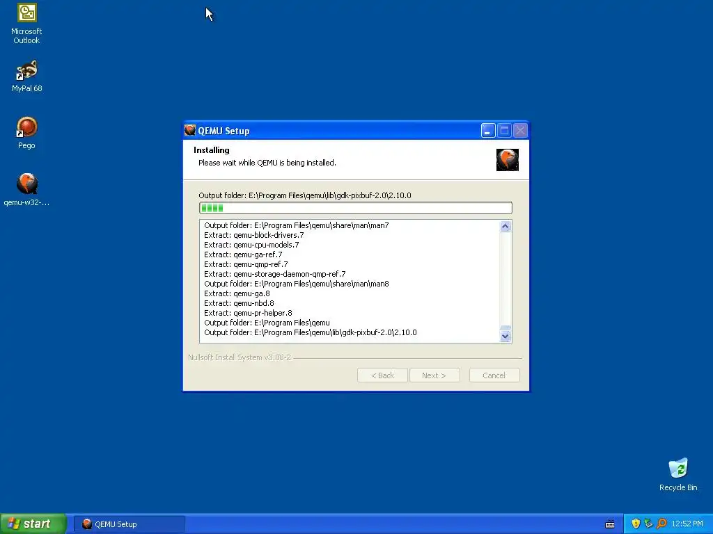Open the Microsoft Outlook desktop icon
This screenshot has width=713, height=534.
tap(26, 24)
